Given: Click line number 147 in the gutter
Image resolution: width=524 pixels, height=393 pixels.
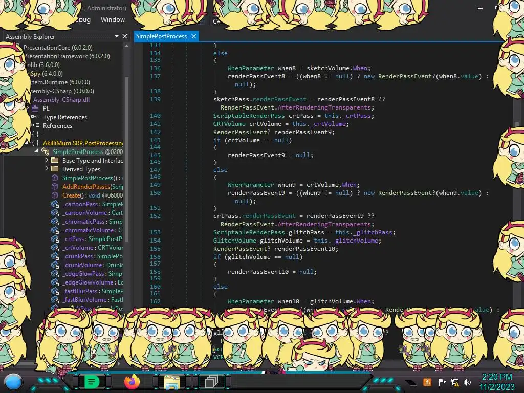Looking at the screenshot, I should pos(155,170).
